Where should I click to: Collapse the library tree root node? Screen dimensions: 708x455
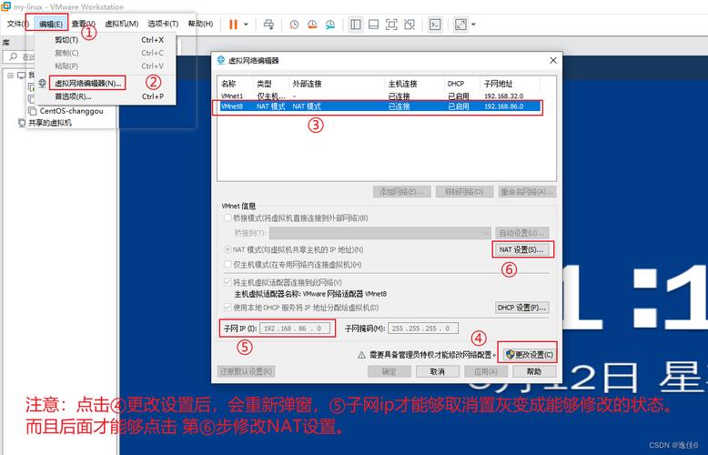tap(10, 75)
